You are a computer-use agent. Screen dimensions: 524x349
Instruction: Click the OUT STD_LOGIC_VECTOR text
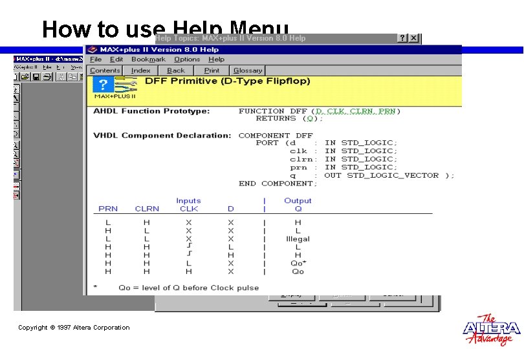(x=381, y=176)
